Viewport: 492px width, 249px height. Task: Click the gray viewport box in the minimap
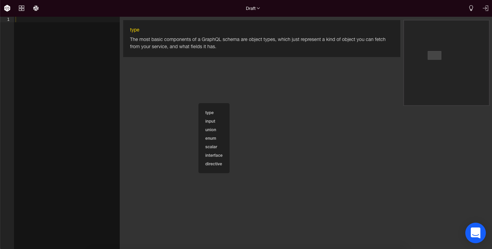point(435,55)
